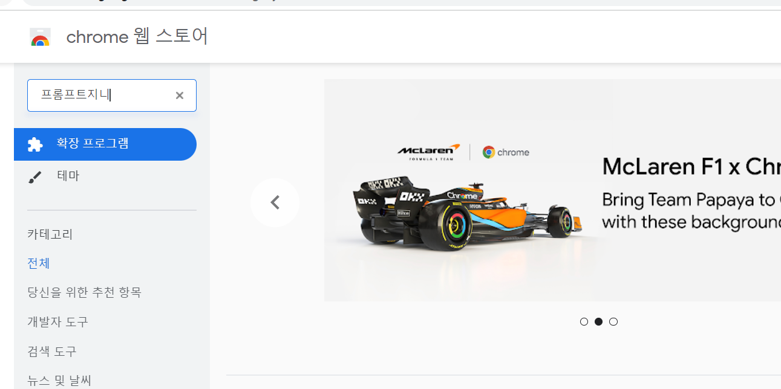Select the third carousel dot indicator
This screenshot has width=781, height=389.
click(613, 321)
